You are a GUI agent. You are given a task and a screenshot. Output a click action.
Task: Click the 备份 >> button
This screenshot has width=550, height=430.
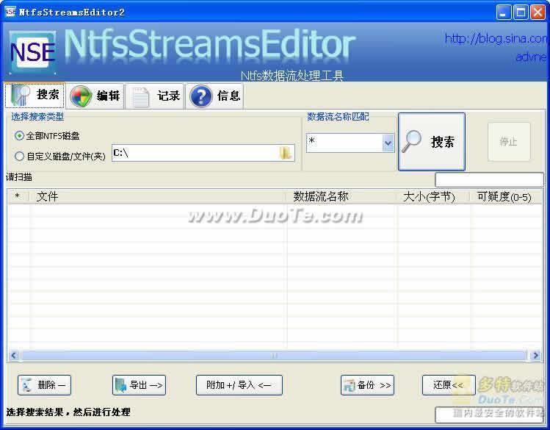coord(367,385)
